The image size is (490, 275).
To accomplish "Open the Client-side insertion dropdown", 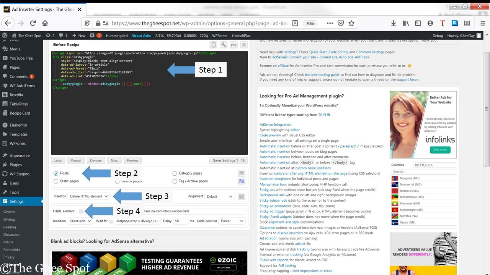I will pos(80,221).
